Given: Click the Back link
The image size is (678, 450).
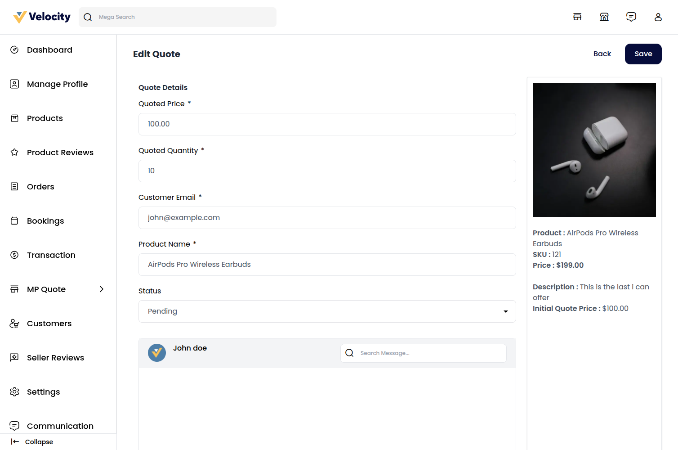Looking at the screenshot, I should click(602, 54).
